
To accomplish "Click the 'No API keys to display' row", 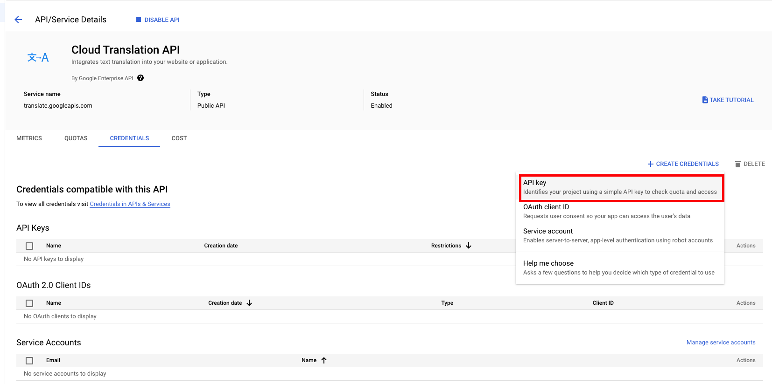I will coord(390,259).
